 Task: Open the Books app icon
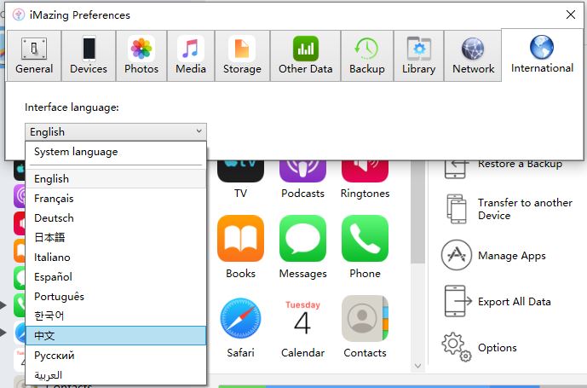coord(240,239)
